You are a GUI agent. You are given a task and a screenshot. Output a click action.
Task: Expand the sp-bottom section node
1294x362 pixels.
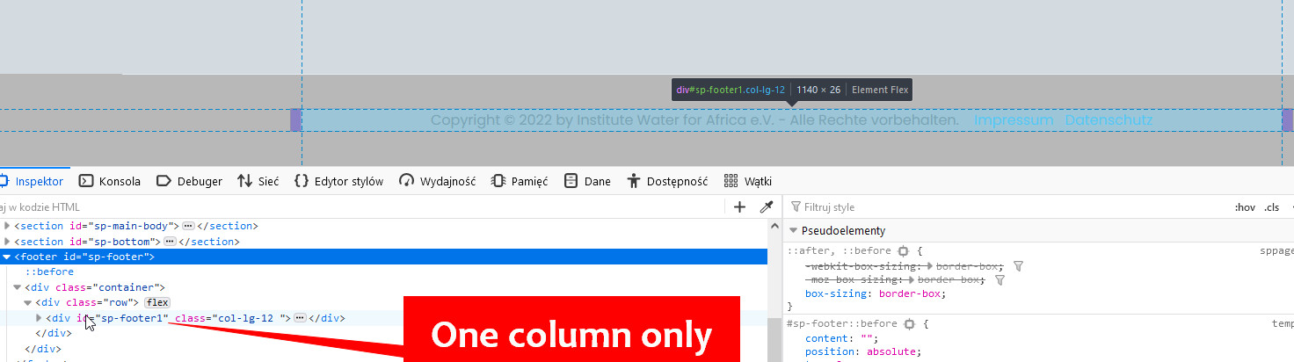[7, 241]
